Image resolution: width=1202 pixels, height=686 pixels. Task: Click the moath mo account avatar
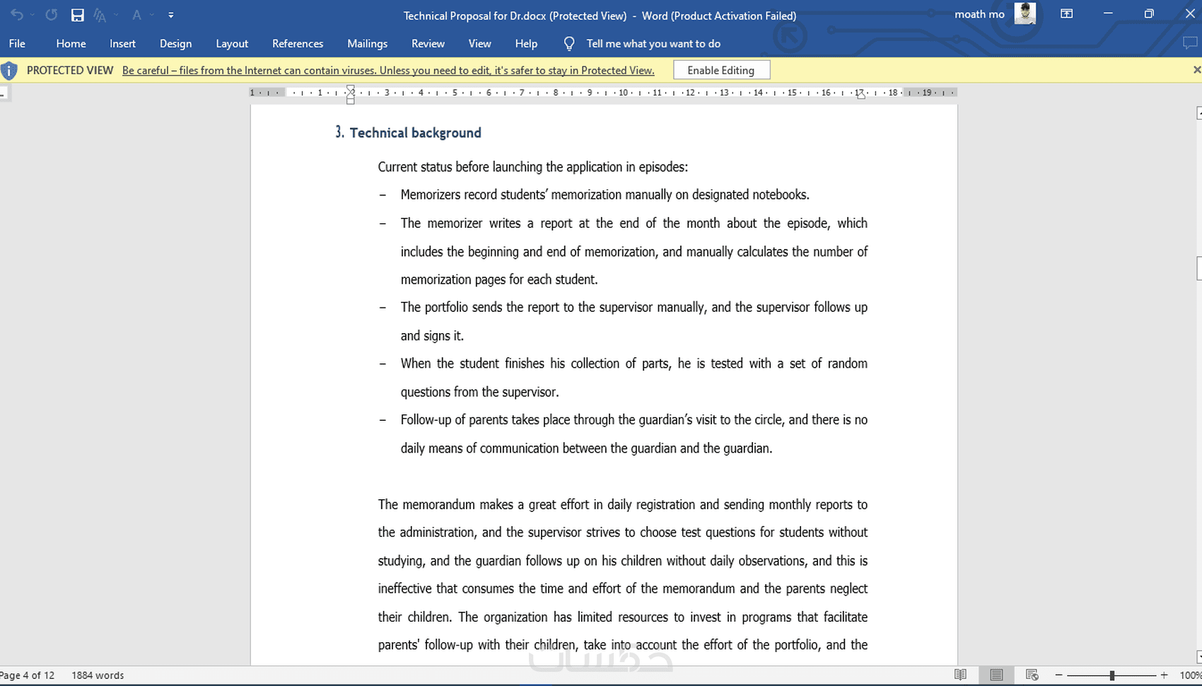tap(1025, 13)
